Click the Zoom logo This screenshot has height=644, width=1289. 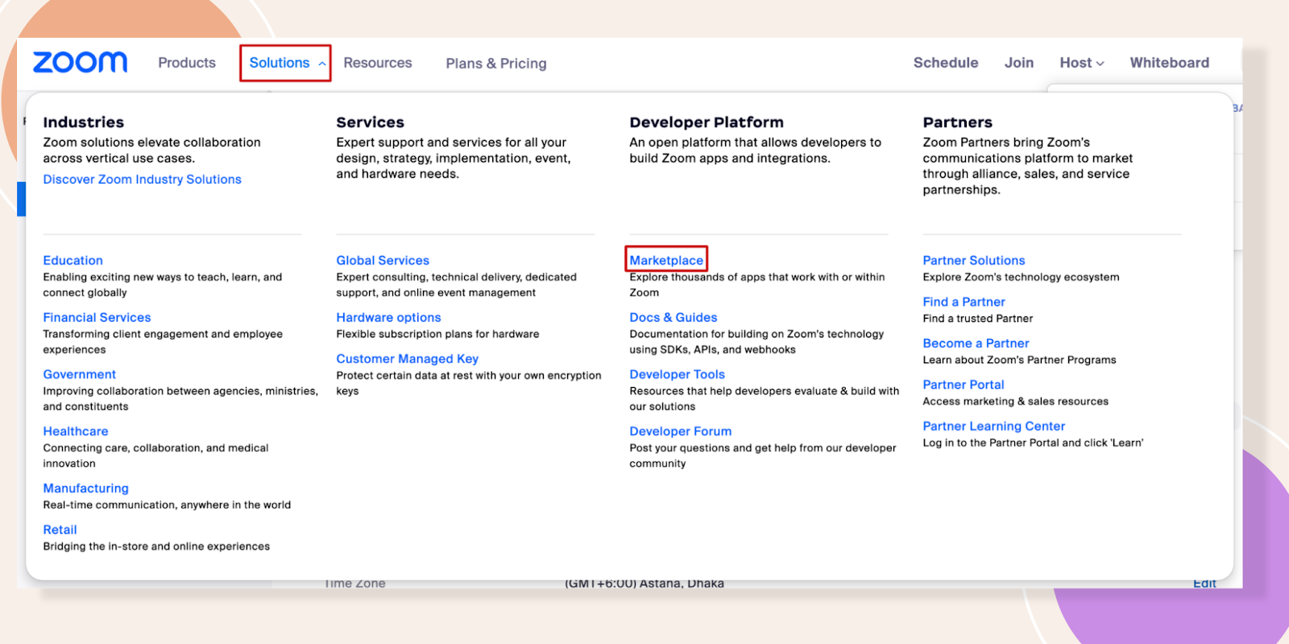tap(80, 62)
